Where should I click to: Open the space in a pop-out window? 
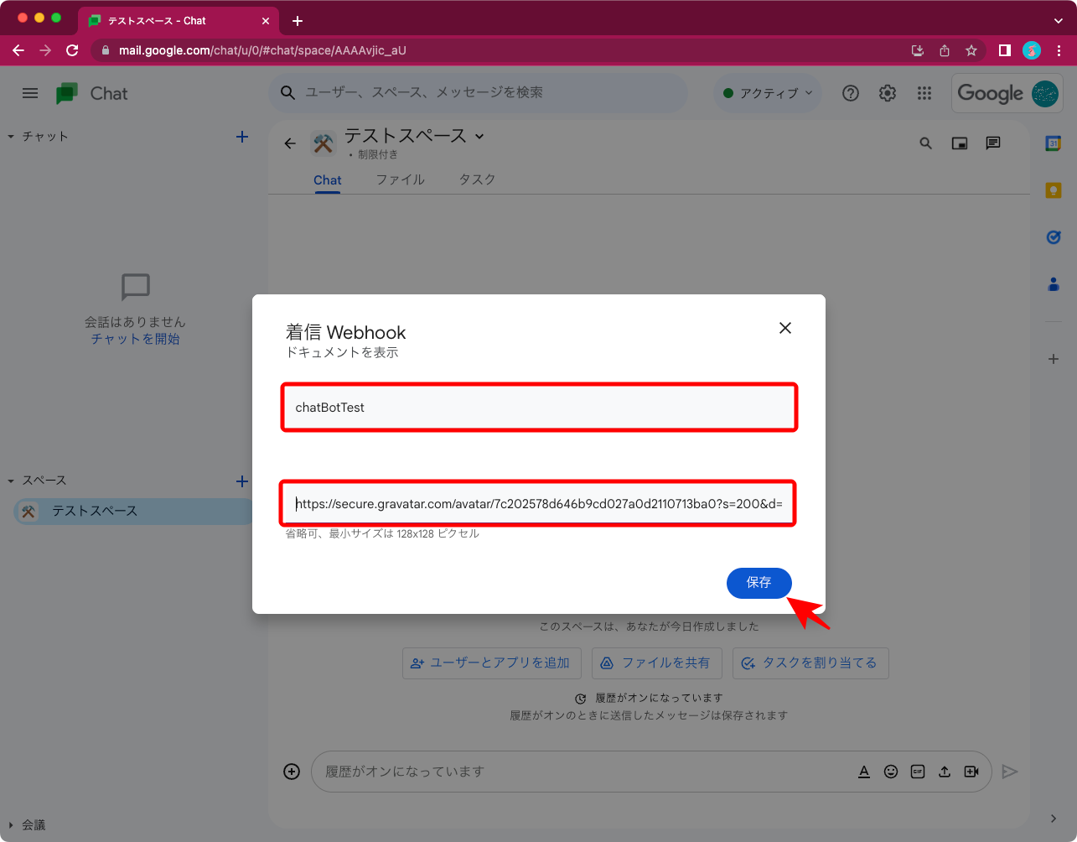tap(959, 143)
